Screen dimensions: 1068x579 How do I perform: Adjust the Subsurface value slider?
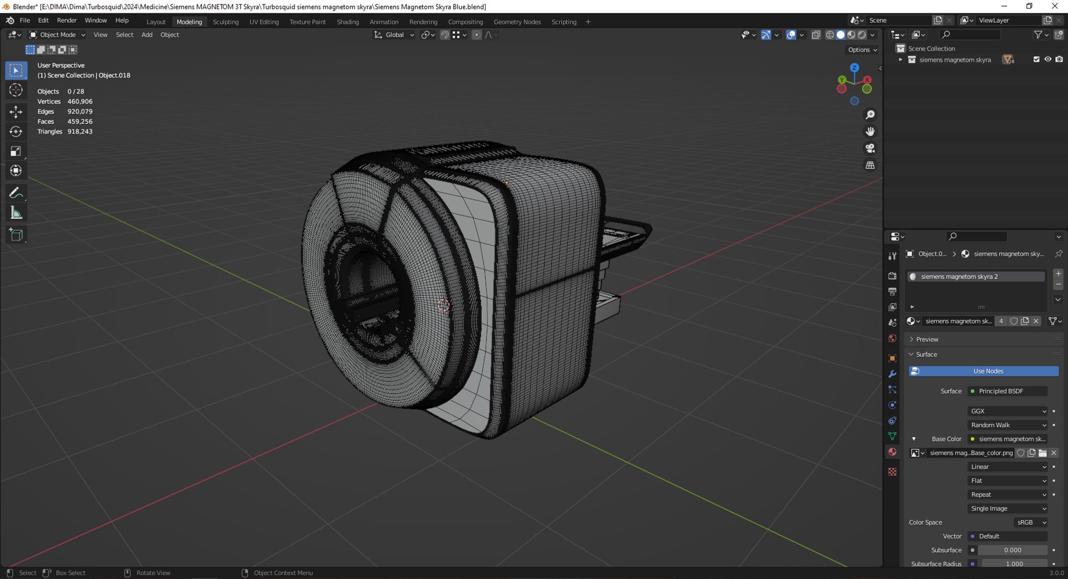pos(1012,550)
